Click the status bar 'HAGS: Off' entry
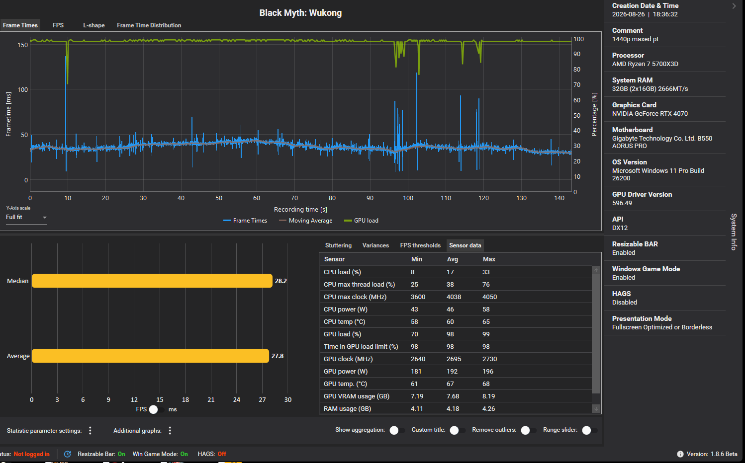Screen dimensions: 745x463 pos(212,454)
